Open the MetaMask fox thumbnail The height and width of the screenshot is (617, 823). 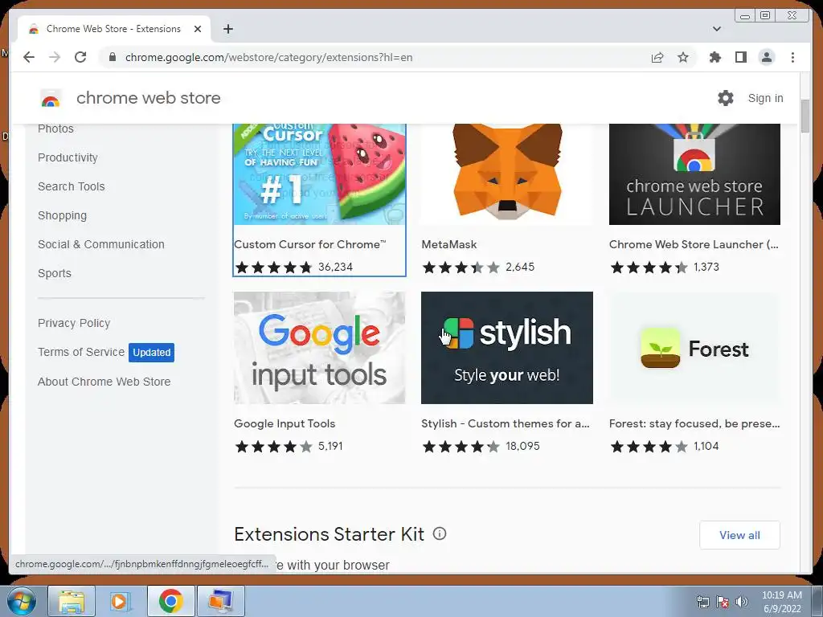pos(507,174)
